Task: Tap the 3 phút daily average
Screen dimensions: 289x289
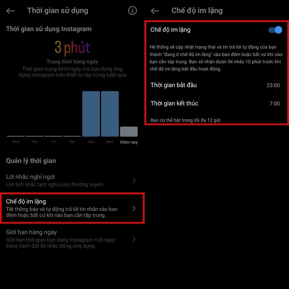Action: 72,48
